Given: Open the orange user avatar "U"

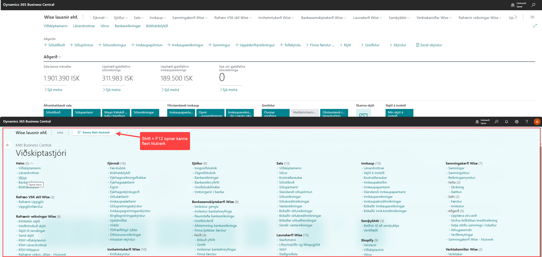Looking at the screenshot, I should click(537, 122).
